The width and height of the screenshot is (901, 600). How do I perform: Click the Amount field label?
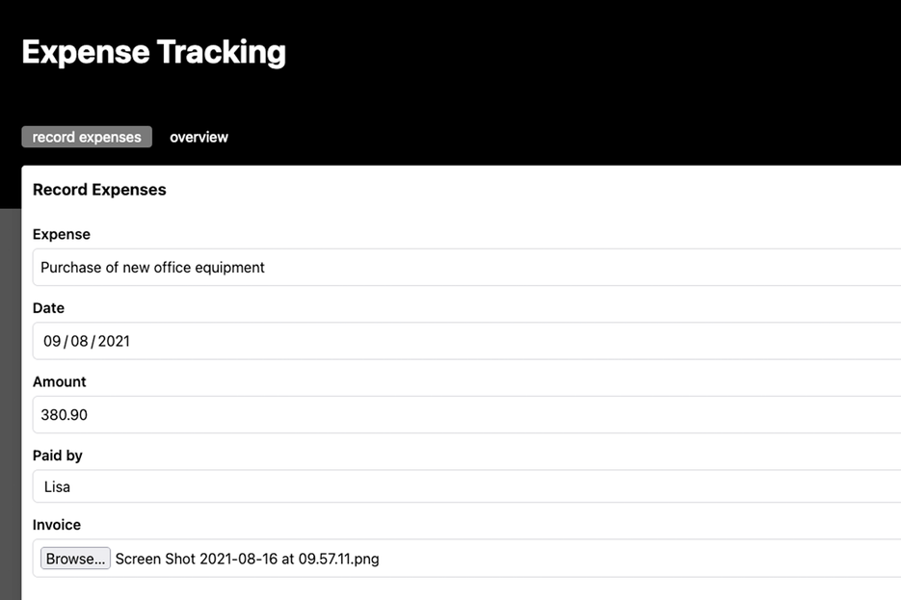(60, 381)
